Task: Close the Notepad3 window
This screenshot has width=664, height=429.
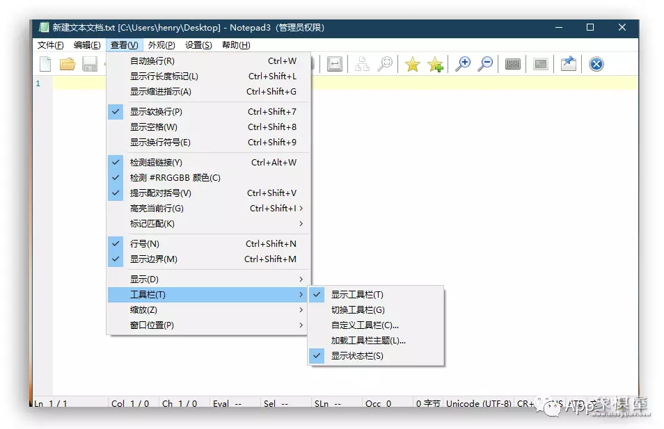Action: click(x=622, y=28)
